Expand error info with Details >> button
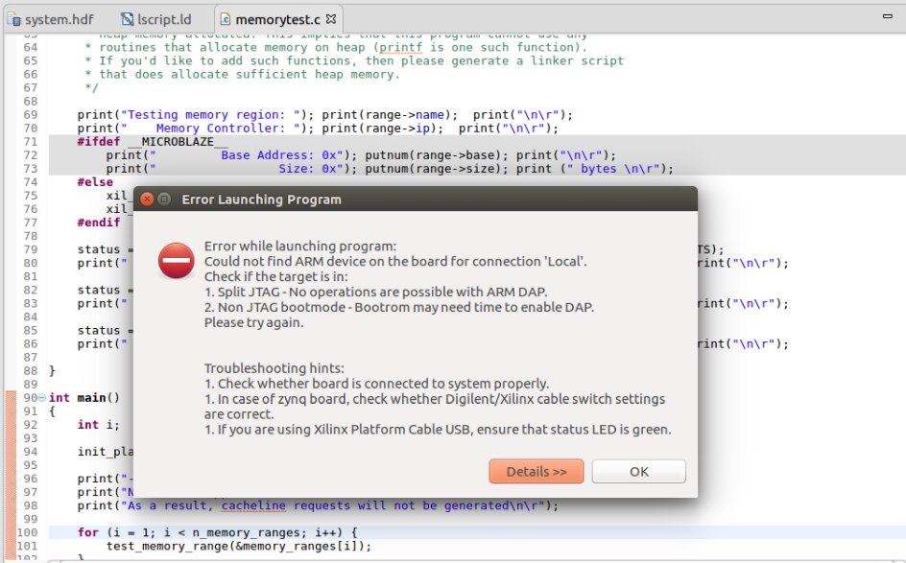The height and width of the screenshot is (563, 906). 536,471
